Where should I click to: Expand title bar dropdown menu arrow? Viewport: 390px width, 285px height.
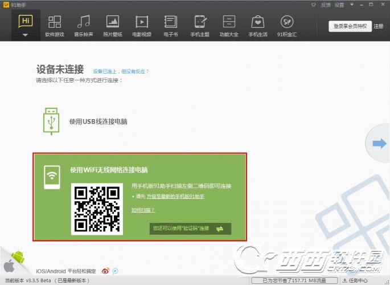(352, 5)
